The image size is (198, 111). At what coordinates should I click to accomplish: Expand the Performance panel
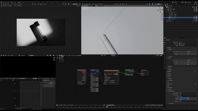(x=170, y=84)
